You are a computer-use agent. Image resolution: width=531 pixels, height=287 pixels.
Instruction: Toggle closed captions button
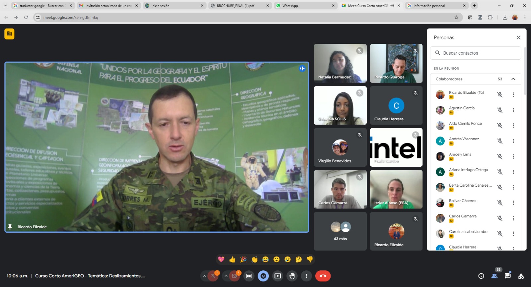coord(249,276)
